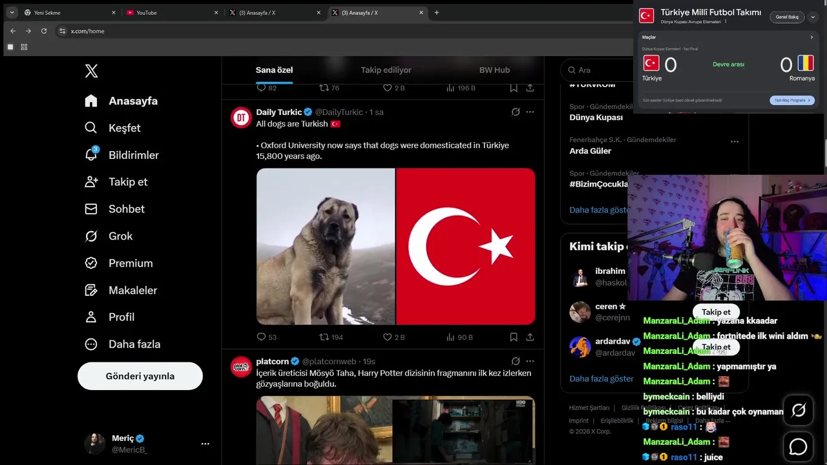Click floating Grok button
827x465 pixels.
coord(798,410)
